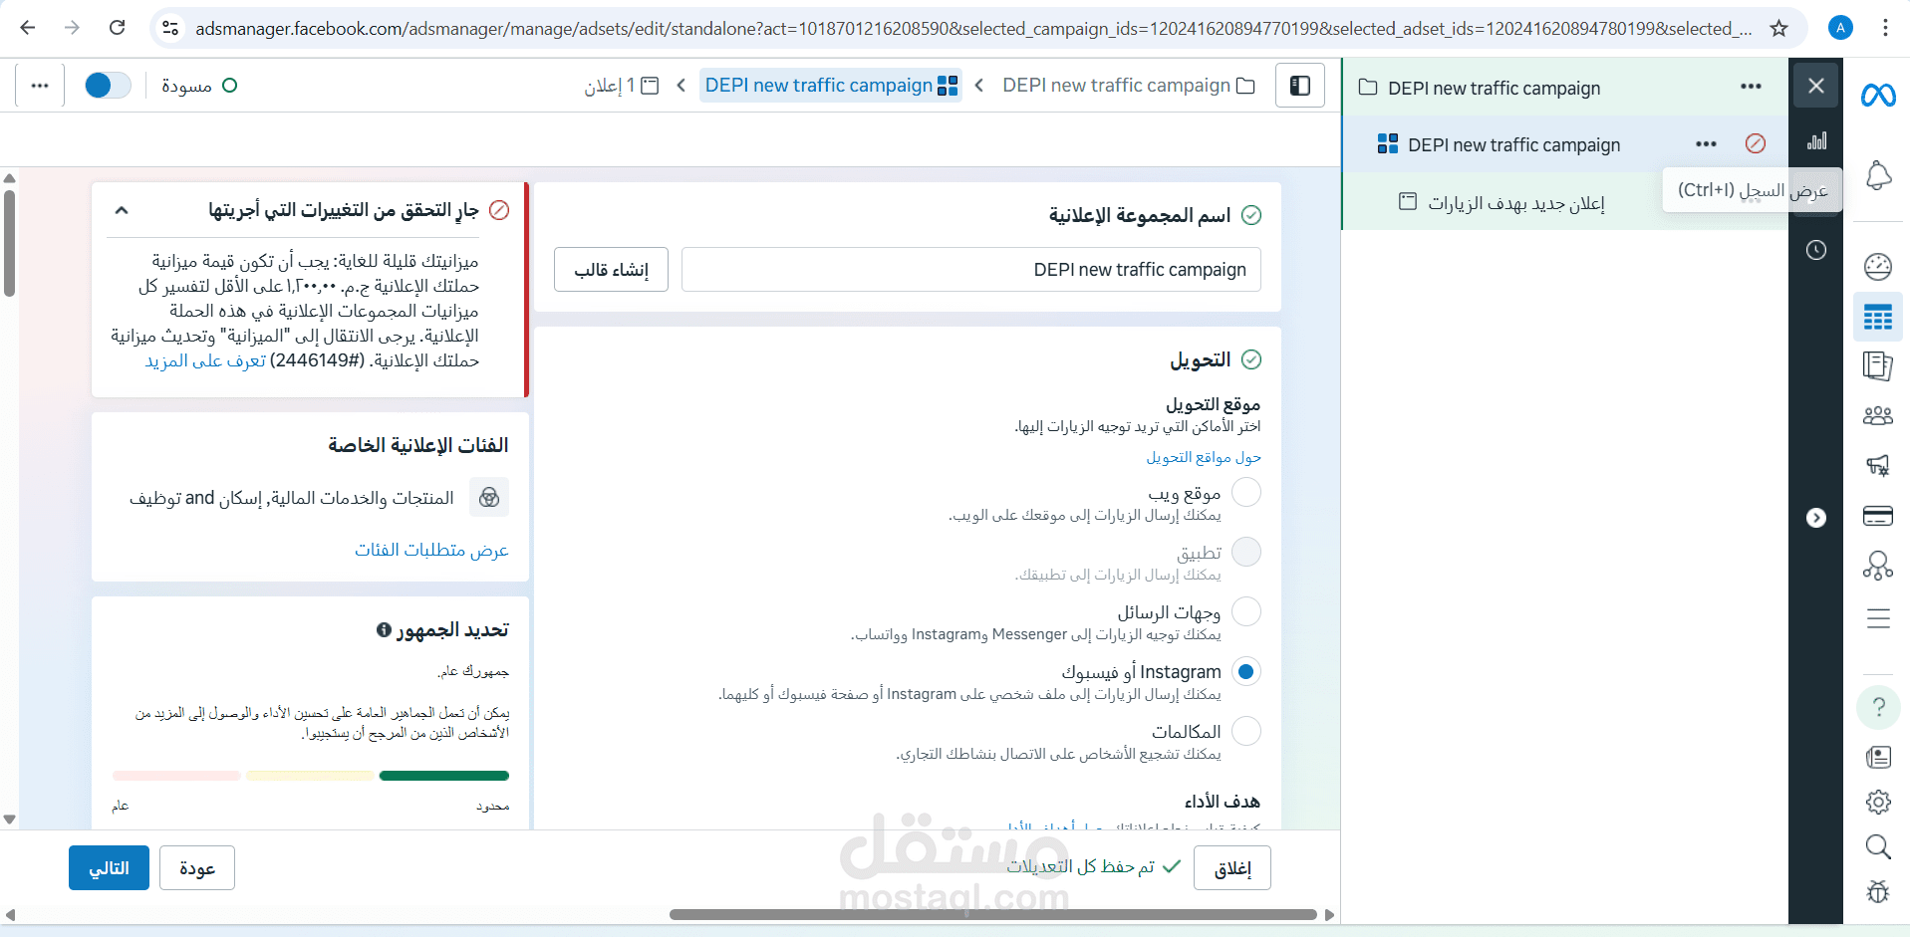1910x937 pixels.
Task: Toggle the side panel layout button
Action: click(1300, 86)
